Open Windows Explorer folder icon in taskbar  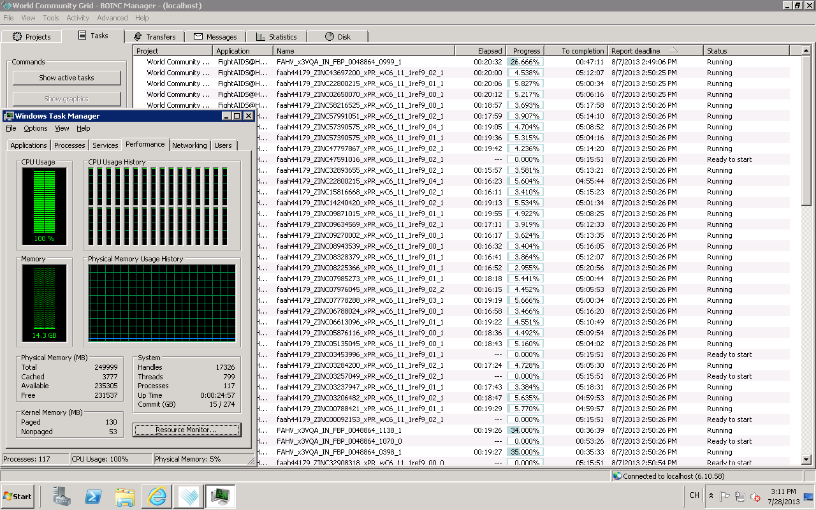125,496
